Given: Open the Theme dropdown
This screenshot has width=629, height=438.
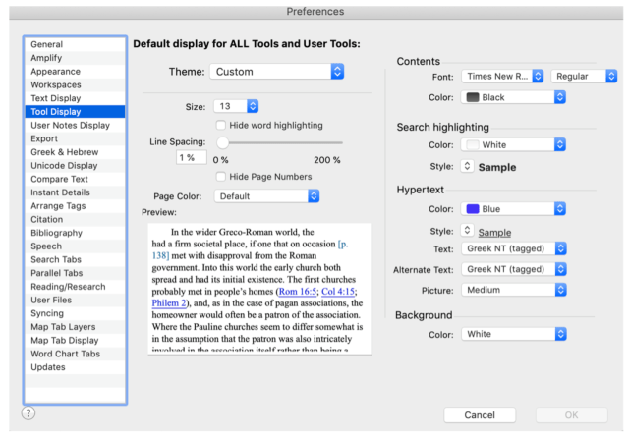Looking at the screenshot, I should tap(277, 71).
